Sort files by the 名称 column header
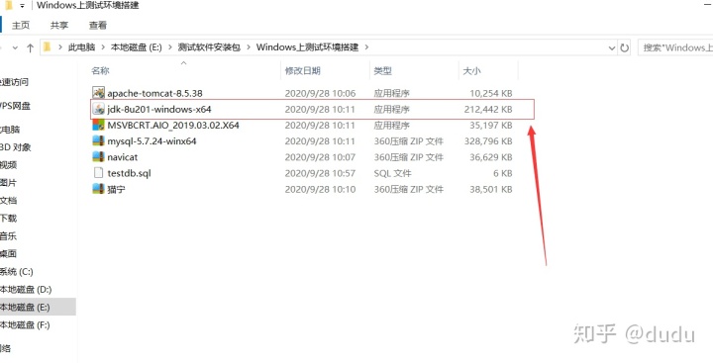This screenshot has width=713, height=363. point(100,71)
